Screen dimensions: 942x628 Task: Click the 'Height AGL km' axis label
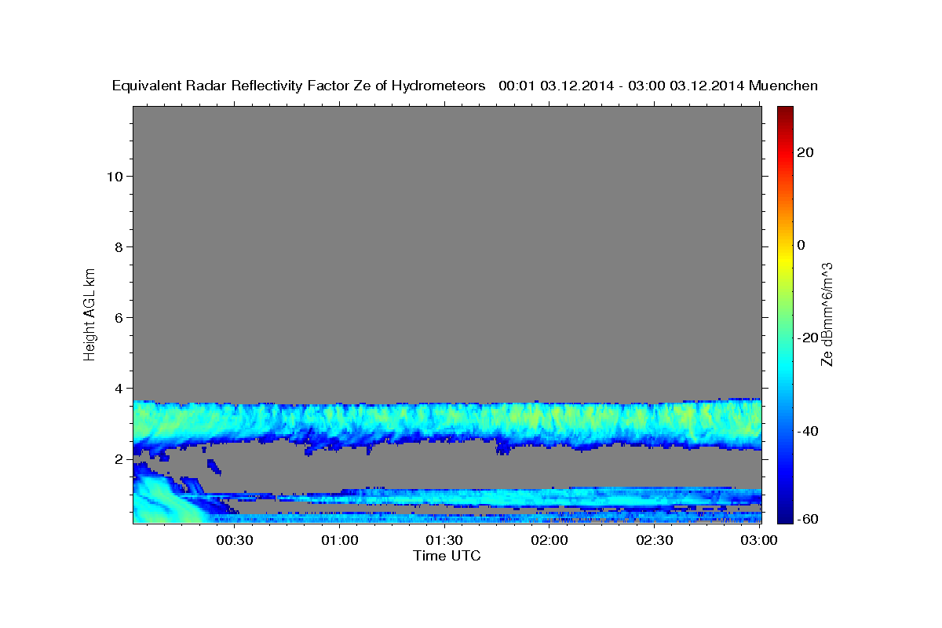[90, 313]
